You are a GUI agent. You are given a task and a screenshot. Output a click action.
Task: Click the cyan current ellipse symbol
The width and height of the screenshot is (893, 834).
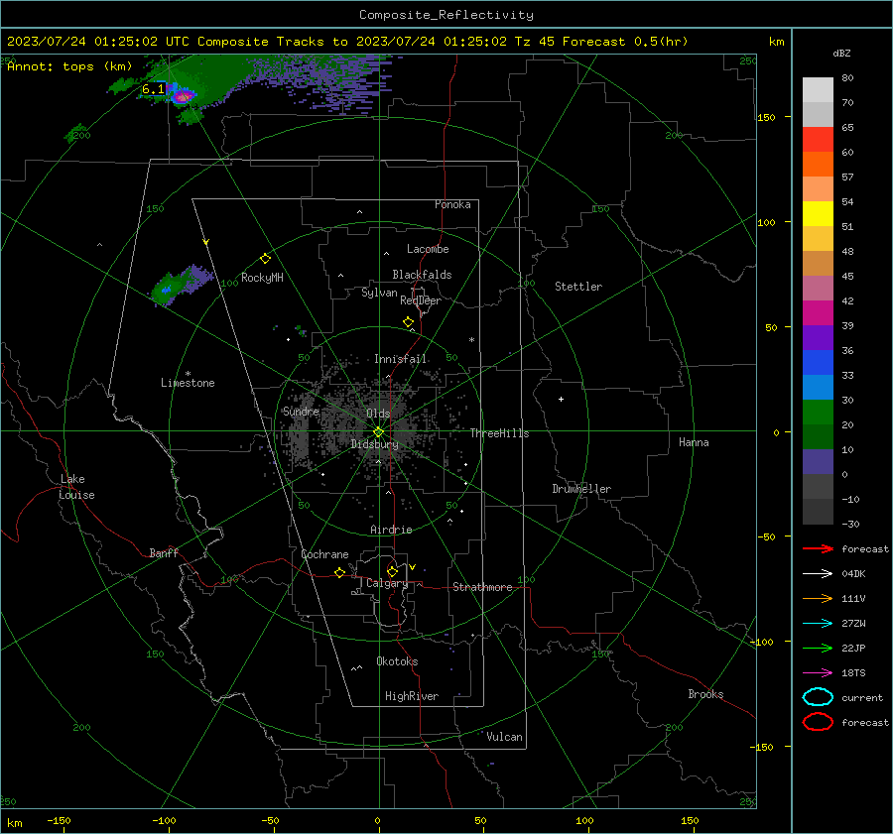tap(818, 697)
